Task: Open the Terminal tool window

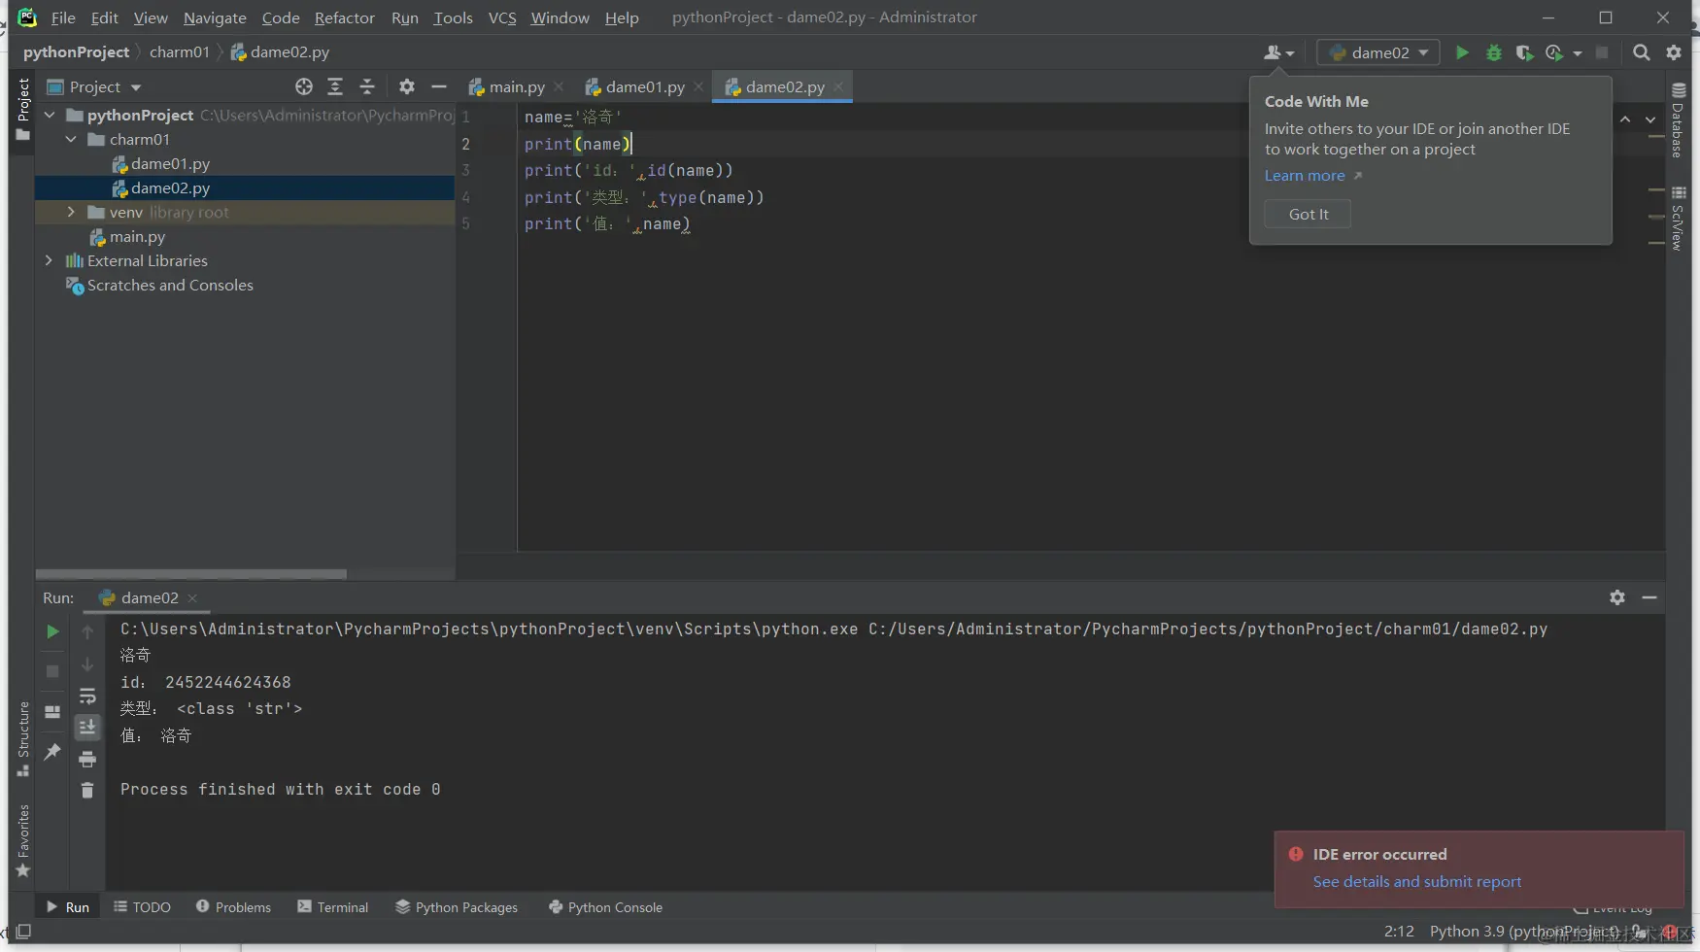Action: tap(332, 907)
